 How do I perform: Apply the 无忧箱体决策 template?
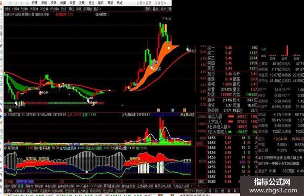click(145, 186)
